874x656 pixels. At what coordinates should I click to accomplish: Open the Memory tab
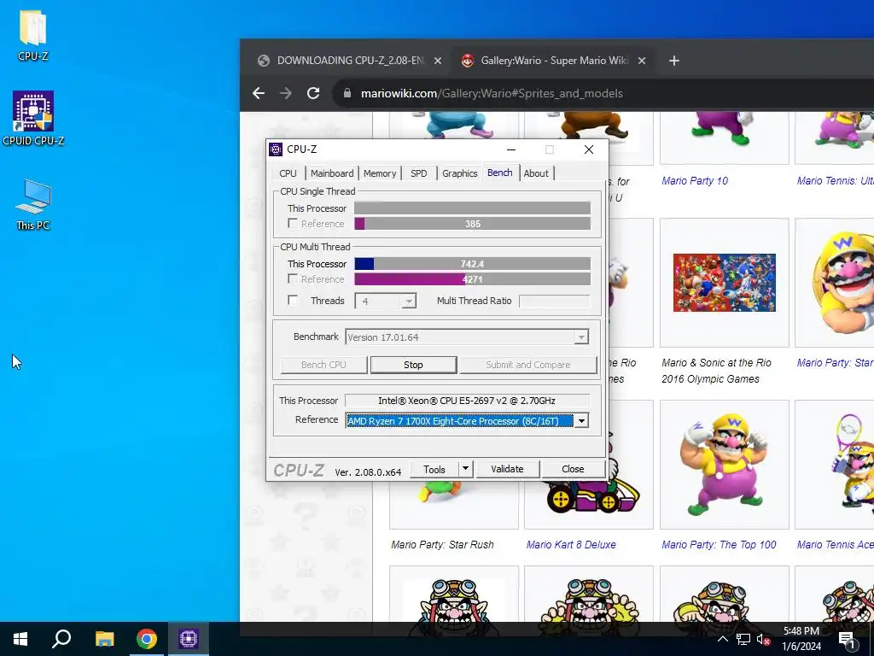380,173
